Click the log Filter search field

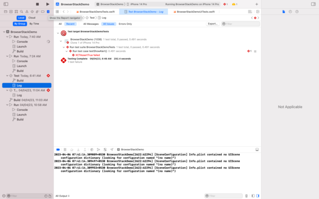(240, 23)
